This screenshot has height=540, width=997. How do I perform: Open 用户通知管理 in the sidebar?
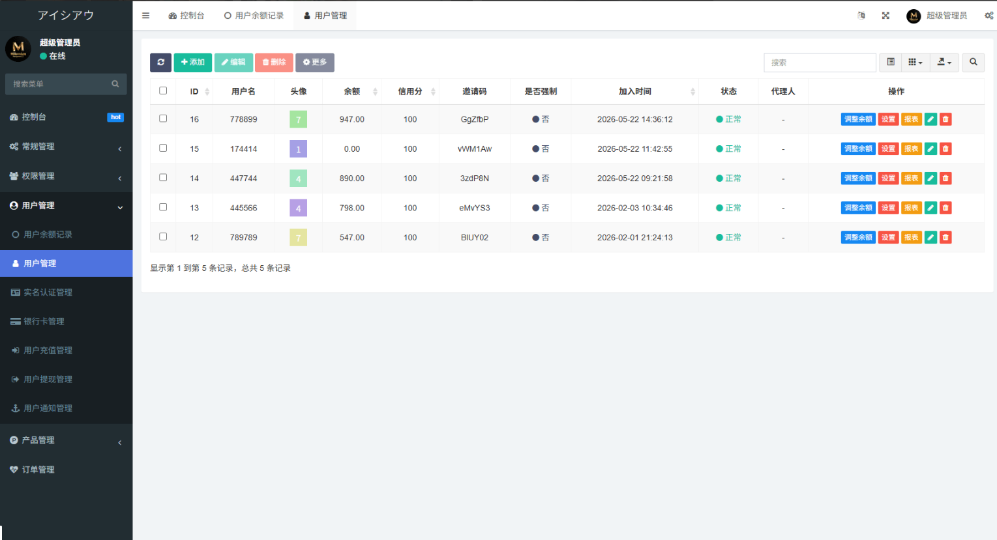pyautogui.click(x=66, y=408)
